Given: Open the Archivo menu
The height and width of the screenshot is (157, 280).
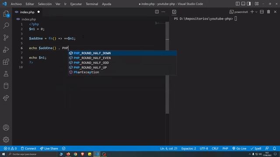Looking at the screenshot, I should 16,4.
